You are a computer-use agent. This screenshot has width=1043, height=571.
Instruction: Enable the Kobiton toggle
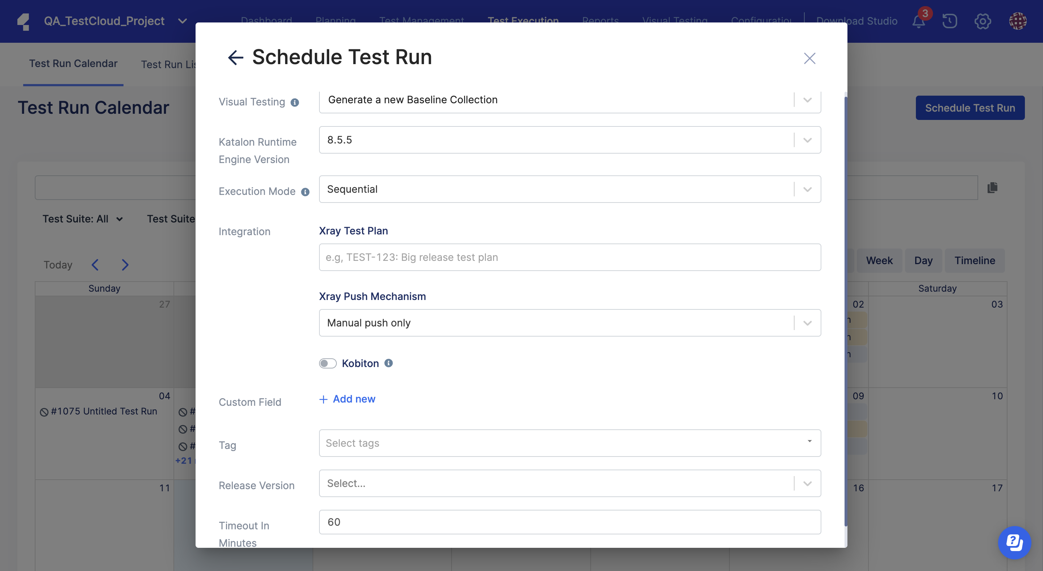pos(327,363)
